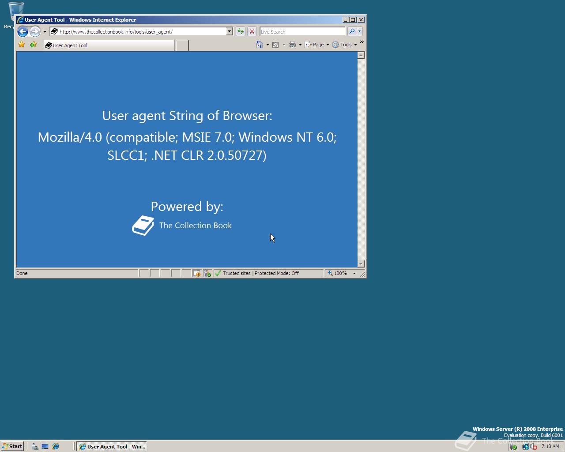Click the IE icon in title bar
The width and height of the screenshot is (565, 452).
pos(20,19)
